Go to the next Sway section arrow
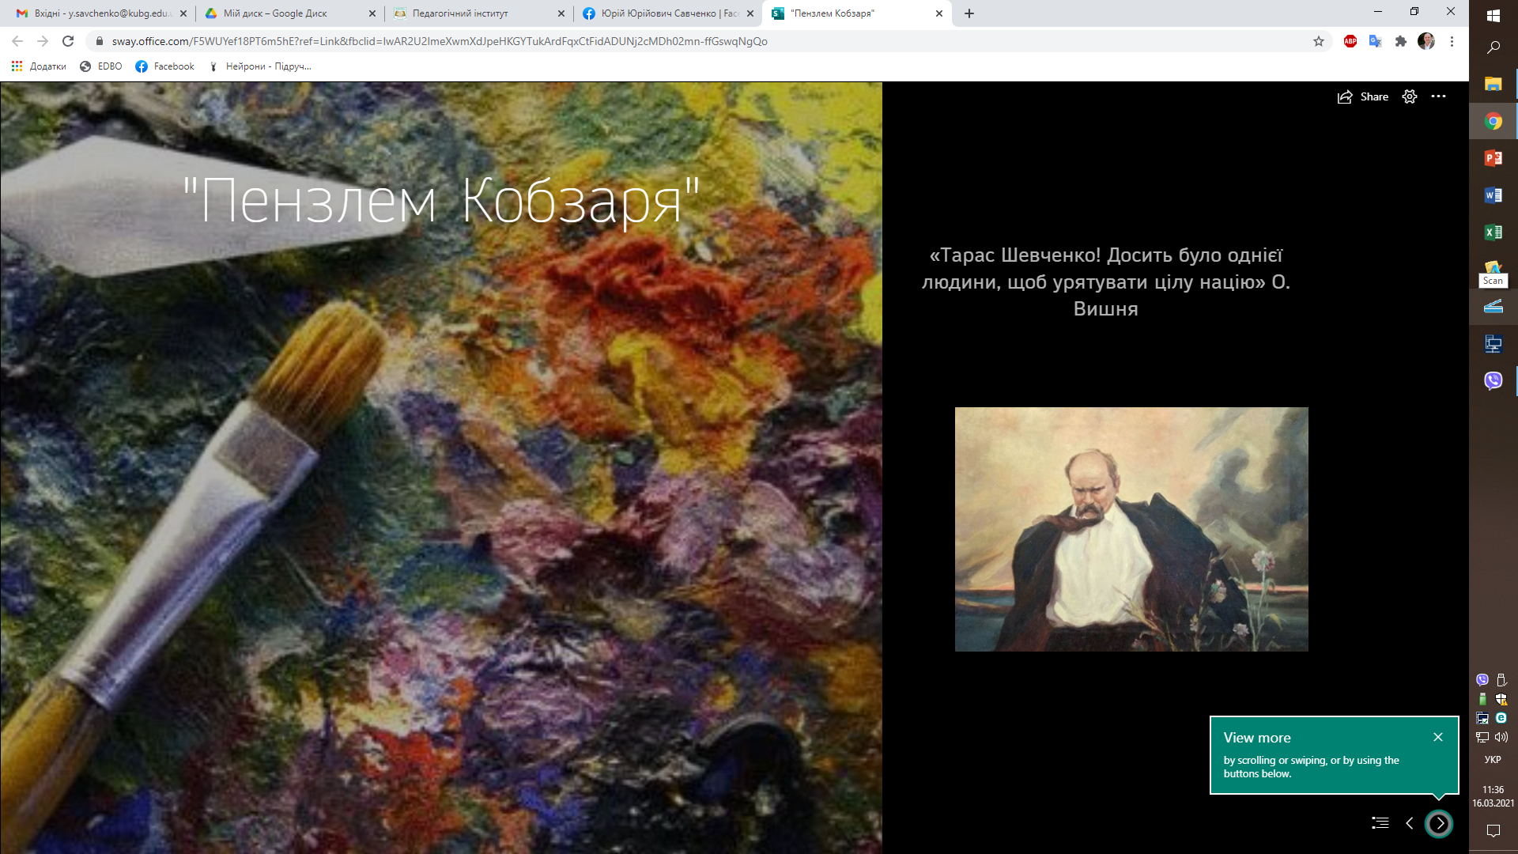Screen dimensions: 1518x854 click(1439, 823)
